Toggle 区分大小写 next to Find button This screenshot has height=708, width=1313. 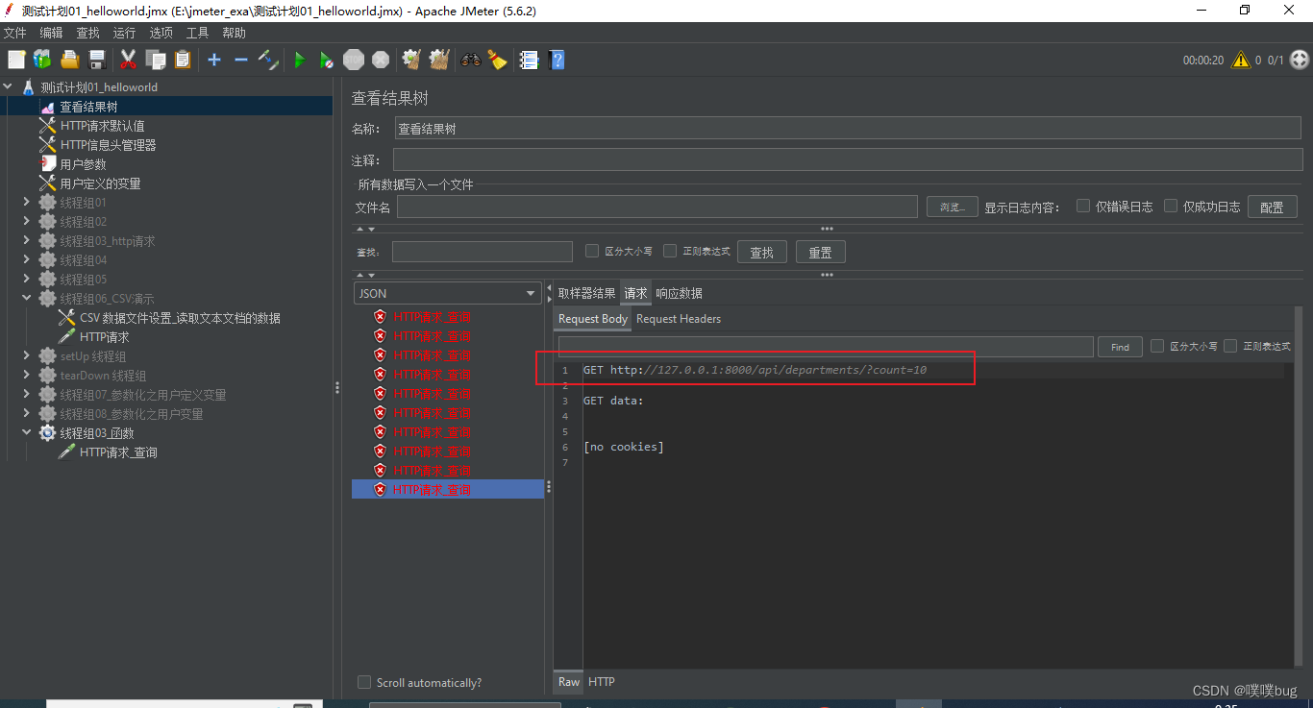click(x=1157, y=346)
